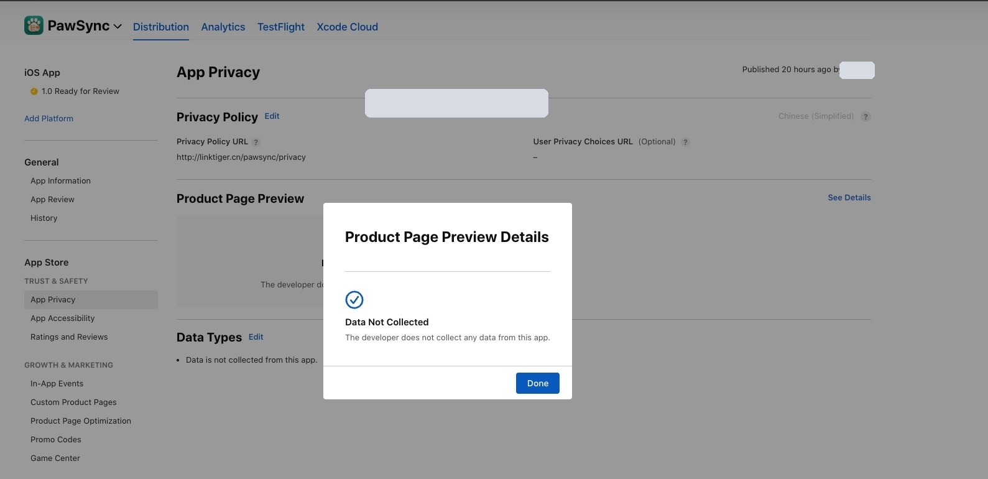Click the Data Not Collected heading
This screenshot has height=479, width=988.
(387, 322)
